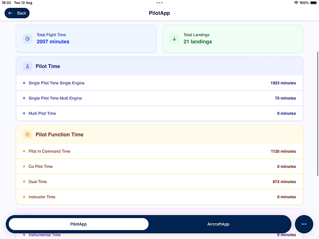Select the Pilot In Command Time row

point(160,151)
